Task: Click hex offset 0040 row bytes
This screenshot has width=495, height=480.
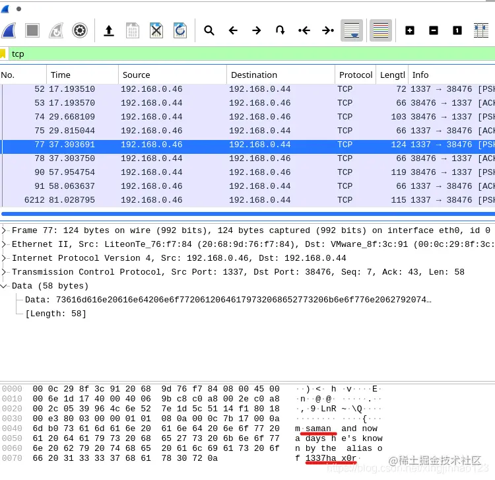Action: (x=156, y=429)
